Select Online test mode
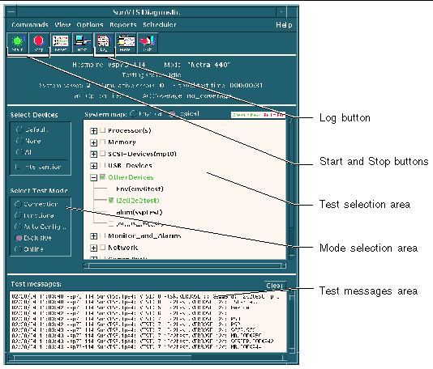The image size is (433, 369). pos(18,249)
